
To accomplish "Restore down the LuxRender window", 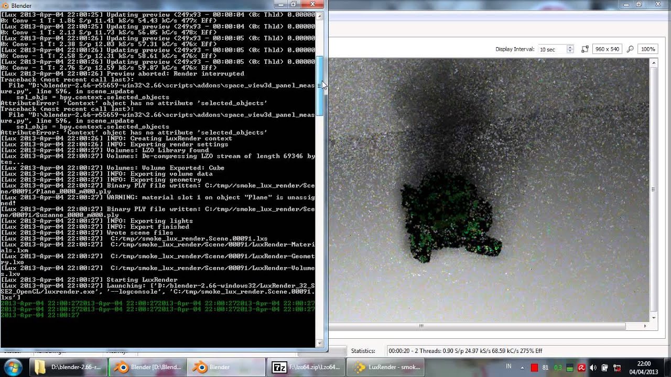I will [638, 4].
